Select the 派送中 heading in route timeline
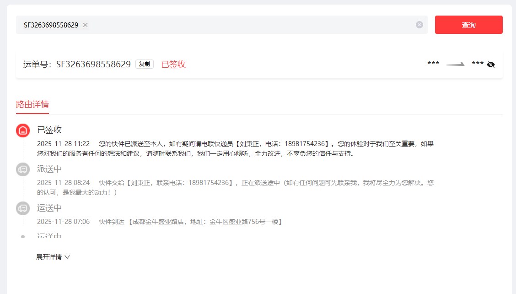Image resolution: width=516 pixels, height=294 pixels. coord(49,169)
